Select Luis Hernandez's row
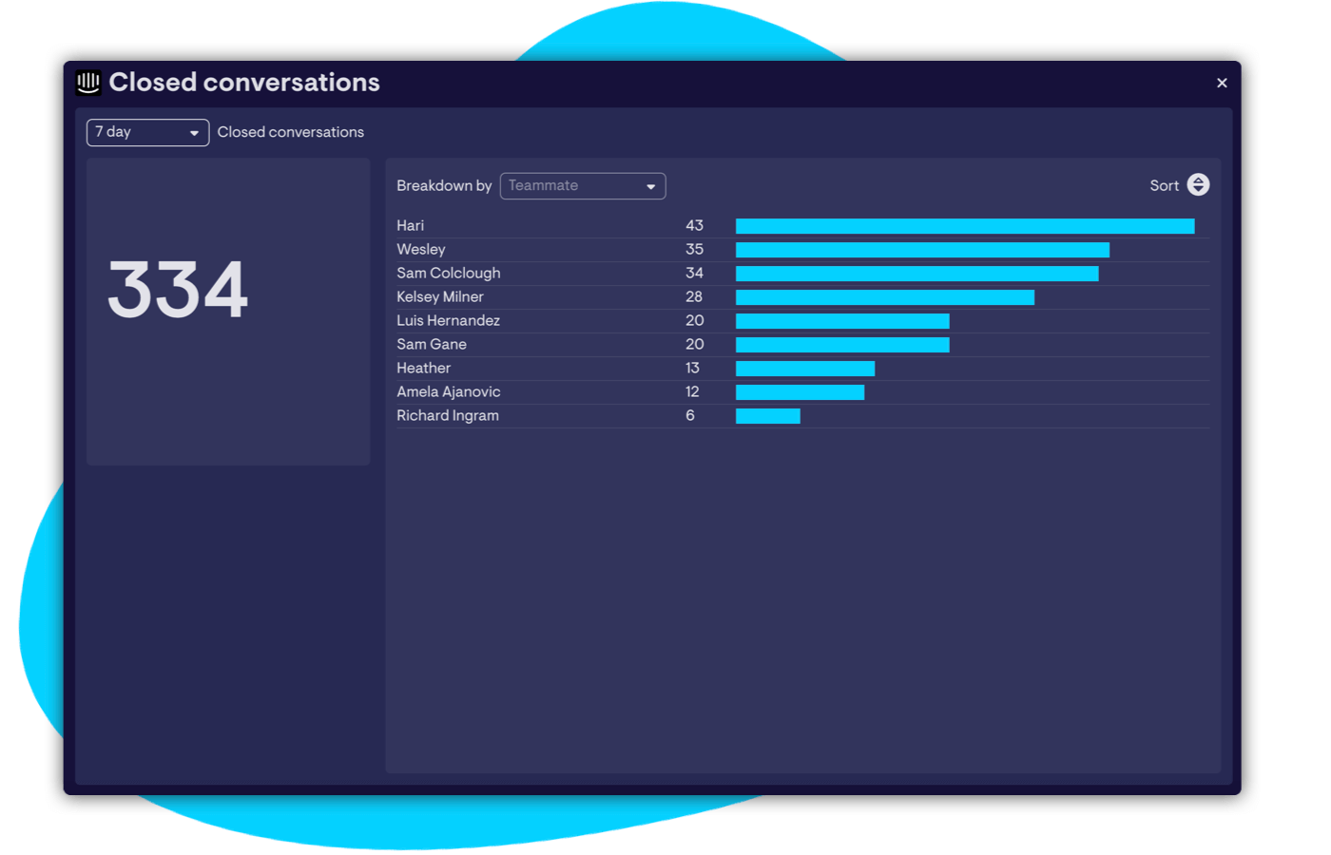The width and height of the screenshot is (1331, 855). tap(448, 320)
